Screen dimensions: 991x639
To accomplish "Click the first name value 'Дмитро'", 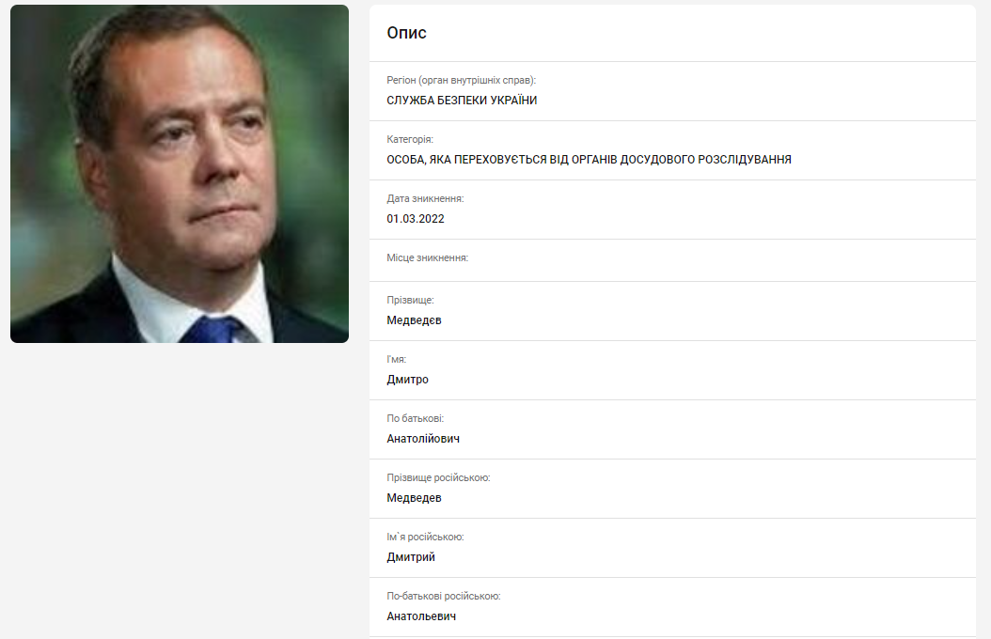I will coord(408,380).
